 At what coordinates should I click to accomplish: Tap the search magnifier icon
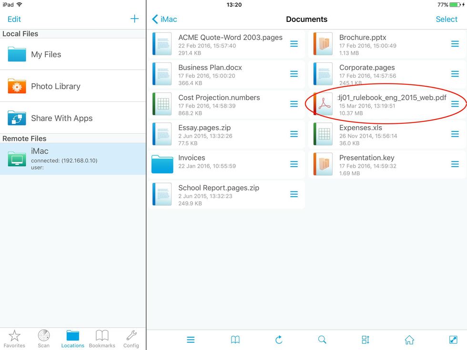[x=322, y=340]
